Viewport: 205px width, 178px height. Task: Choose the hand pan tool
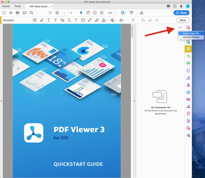pyautogui.click(x=88, y=13)
